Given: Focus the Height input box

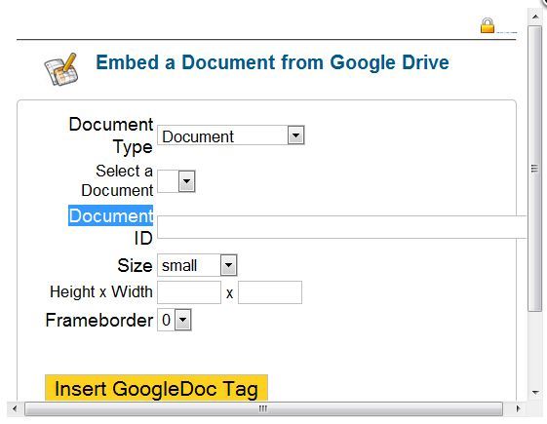Looking at the screenshot, I should coord(189,292).
